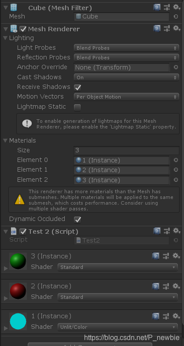184x346 pixels.
Task: Click the Script field showing Test2
Action: [x=121, y=240]
